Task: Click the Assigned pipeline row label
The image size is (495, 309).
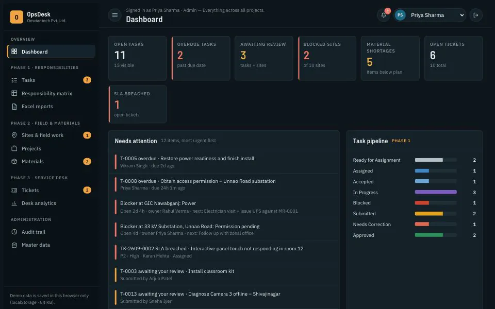Action: coord(362,171)
